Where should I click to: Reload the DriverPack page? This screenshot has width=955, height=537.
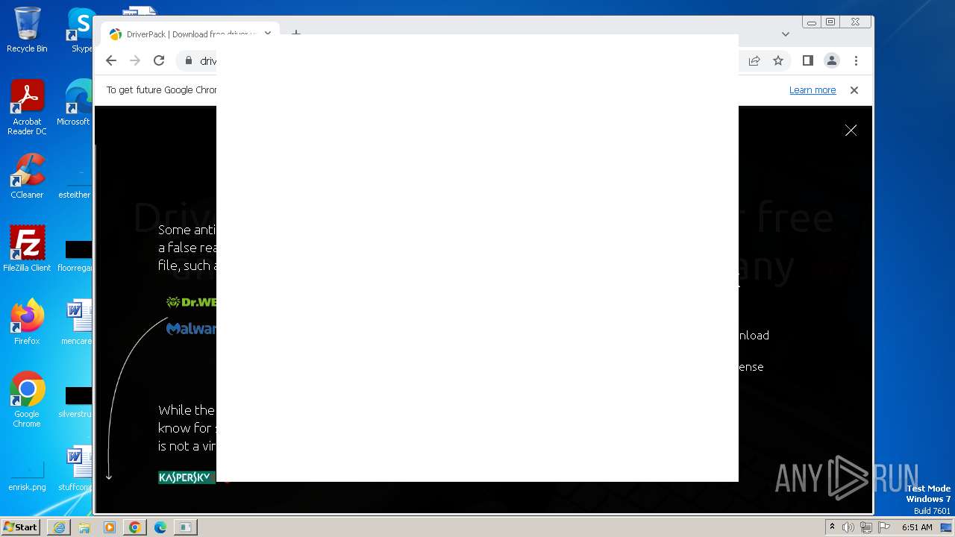click(159, 61)
